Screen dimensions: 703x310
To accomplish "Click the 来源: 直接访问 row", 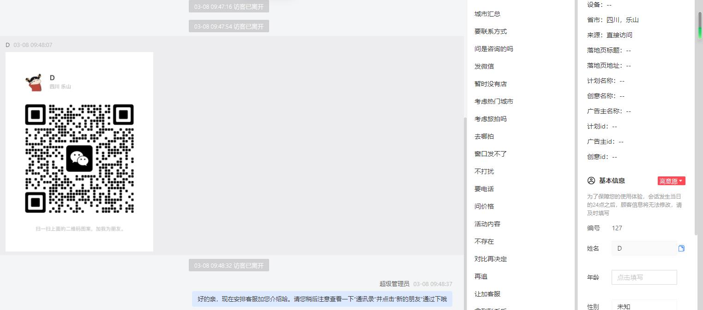I will (x=610, y=35).
